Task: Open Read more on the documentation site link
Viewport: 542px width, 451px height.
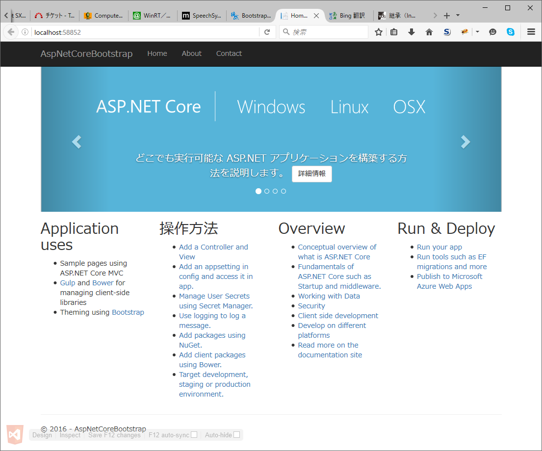Action: coord(330,350)
